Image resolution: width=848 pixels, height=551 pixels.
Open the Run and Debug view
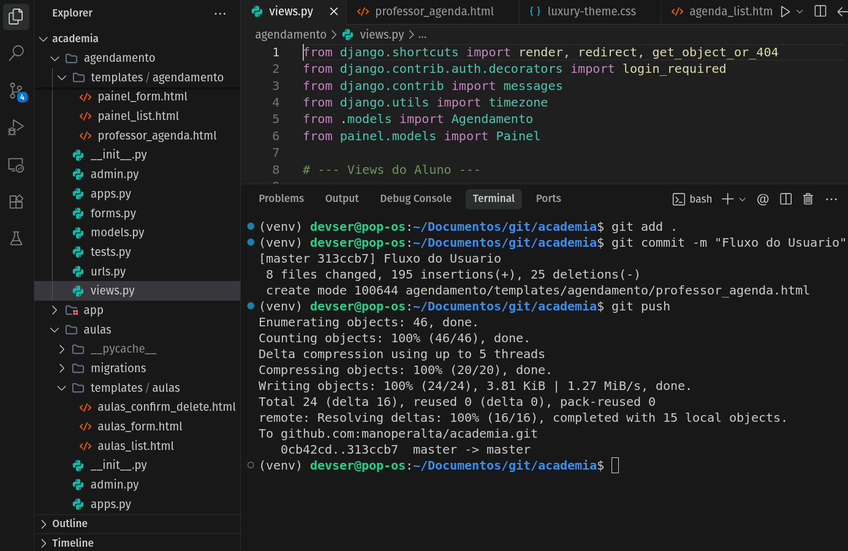click(x=17, y=127)
